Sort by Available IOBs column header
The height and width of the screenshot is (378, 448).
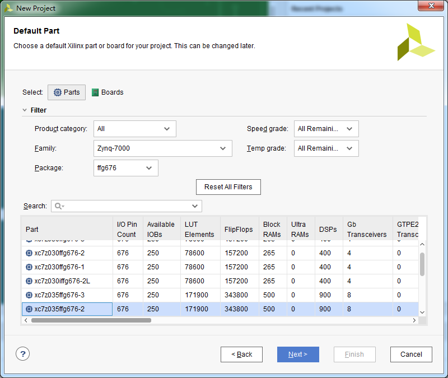pyautogui.click(x=161, y=229)
